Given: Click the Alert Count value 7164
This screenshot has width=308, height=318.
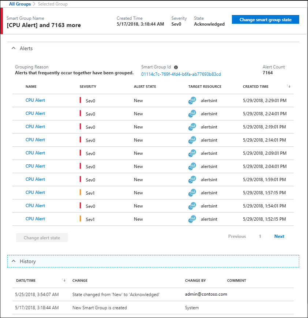Looking at the screenshot, I should pos(268,73).
